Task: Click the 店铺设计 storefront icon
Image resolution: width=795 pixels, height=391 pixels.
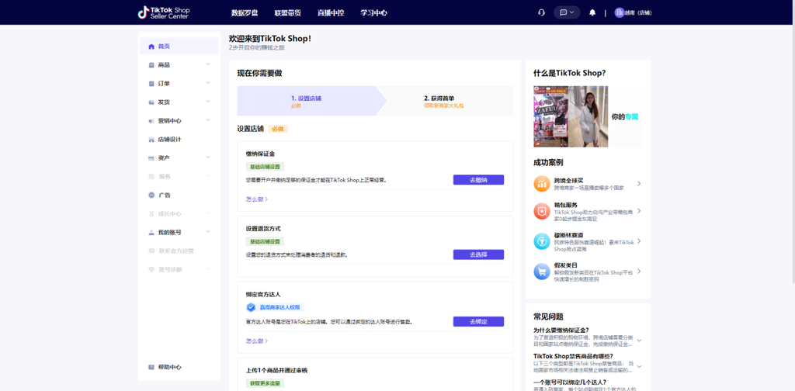Action: [x=151, y=140]
